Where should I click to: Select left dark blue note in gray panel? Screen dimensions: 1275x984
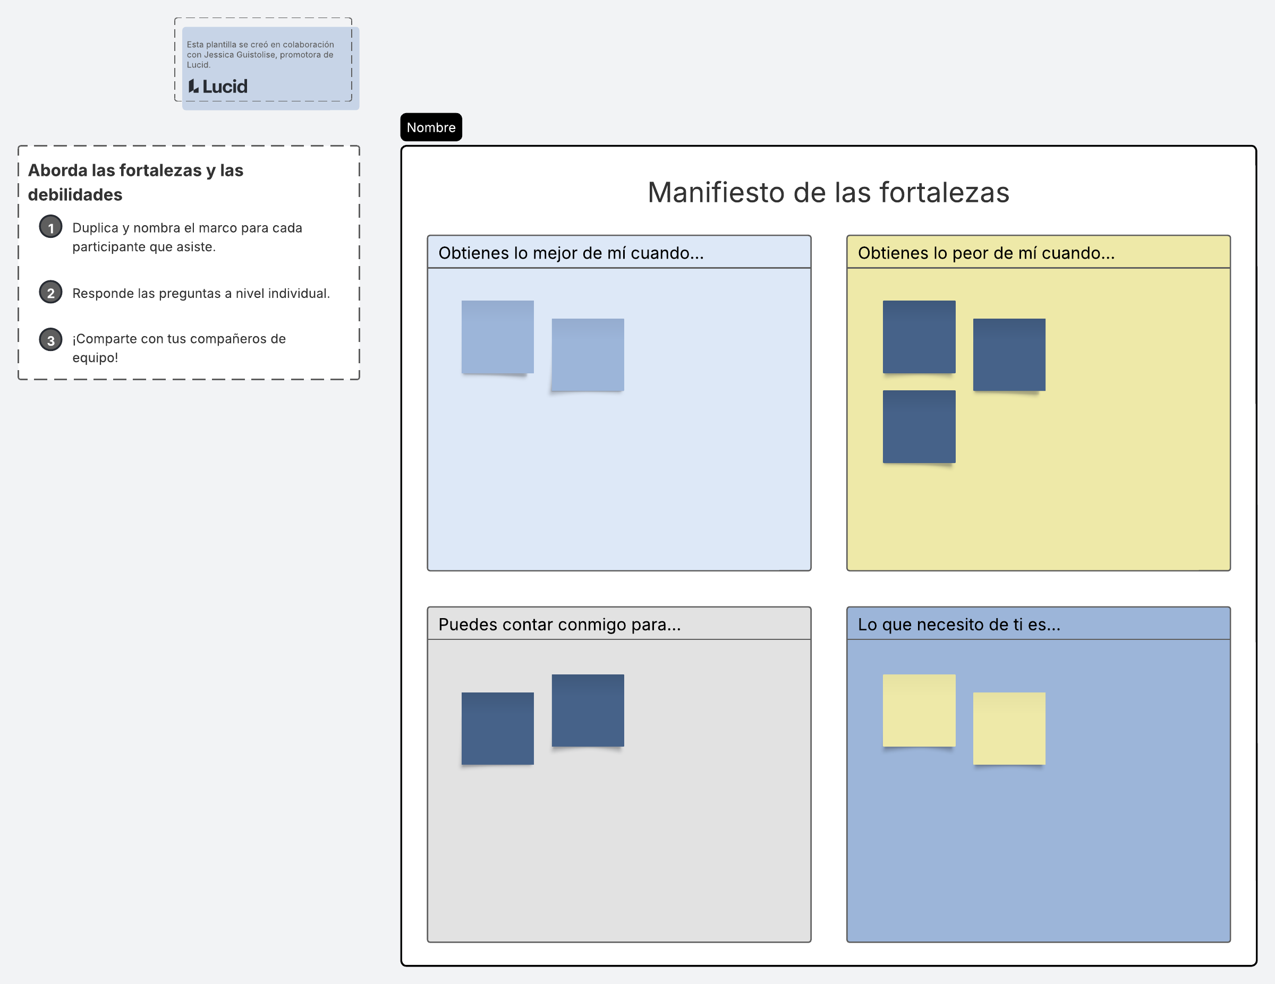[x=497, y=729]
